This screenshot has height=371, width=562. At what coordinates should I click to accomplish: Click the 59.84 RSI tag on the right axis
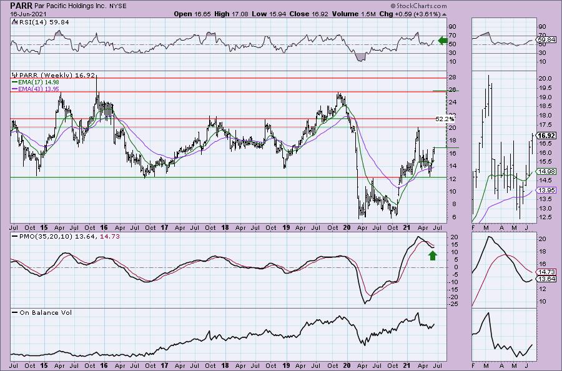coord(546,40)
